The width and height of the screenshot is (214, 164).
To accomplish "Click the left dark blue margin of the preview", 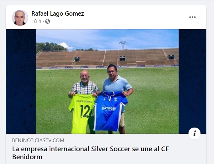I will [21, 81].
